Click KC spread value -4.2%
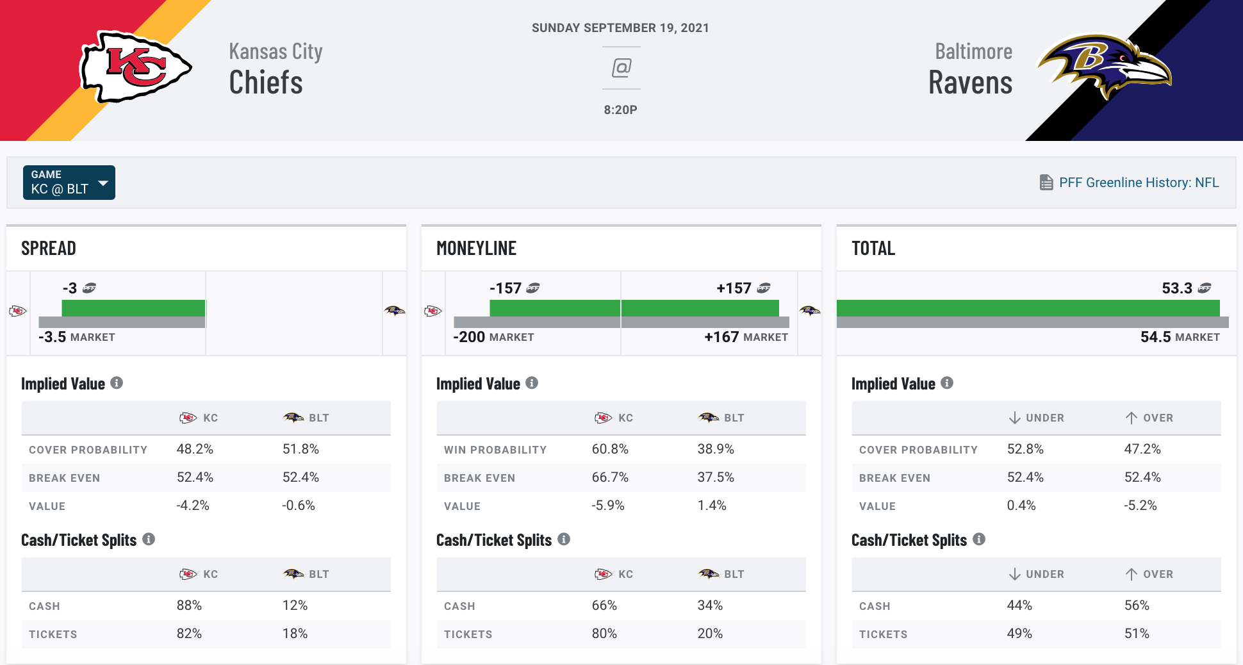 [x=193, y=505]
